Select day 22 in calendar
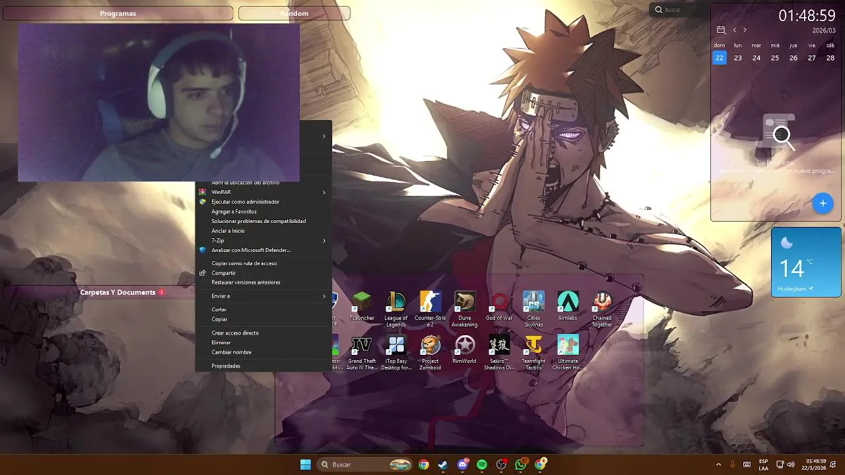Screen dimensions: 845x475 [720, 58]
